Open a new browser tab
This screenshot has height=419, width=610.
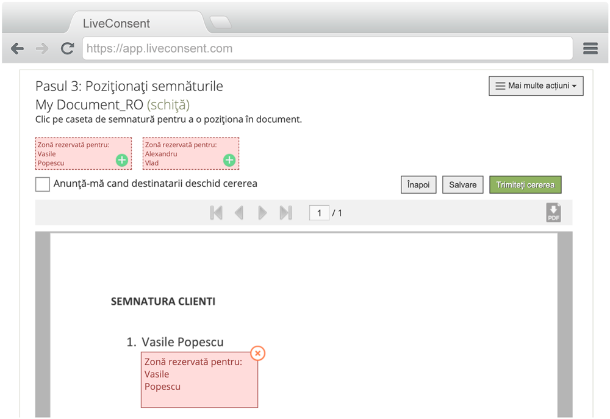point(220,23)
